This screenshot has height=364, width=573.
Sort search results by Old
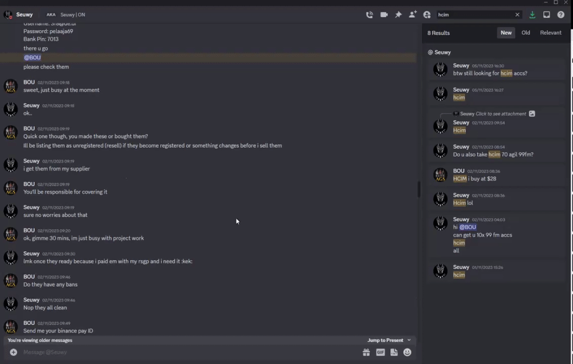(525, 33)
